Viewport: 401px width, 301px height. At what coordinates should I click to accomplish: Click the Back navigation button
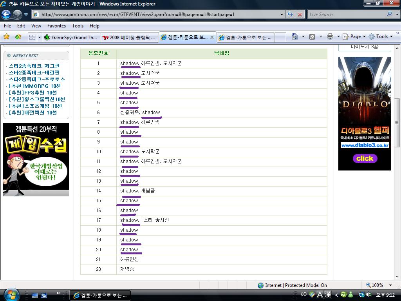coord(6,15)
